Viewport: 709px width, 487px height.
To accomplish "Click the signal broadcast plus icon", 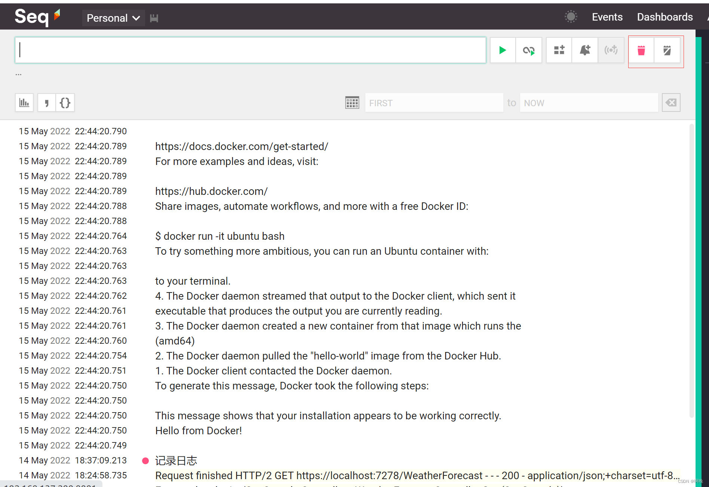I will [x=611, y=50].
